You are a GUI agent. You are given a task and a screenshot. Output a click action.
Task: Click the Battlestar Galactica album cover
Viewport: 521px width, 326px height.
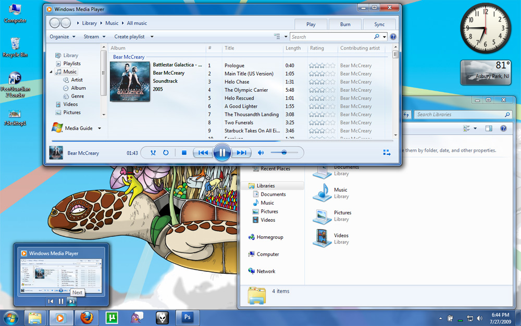(130, 81)
